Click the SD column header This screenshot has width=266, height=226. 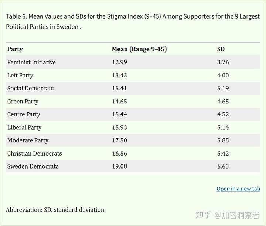tap(221, 49)
